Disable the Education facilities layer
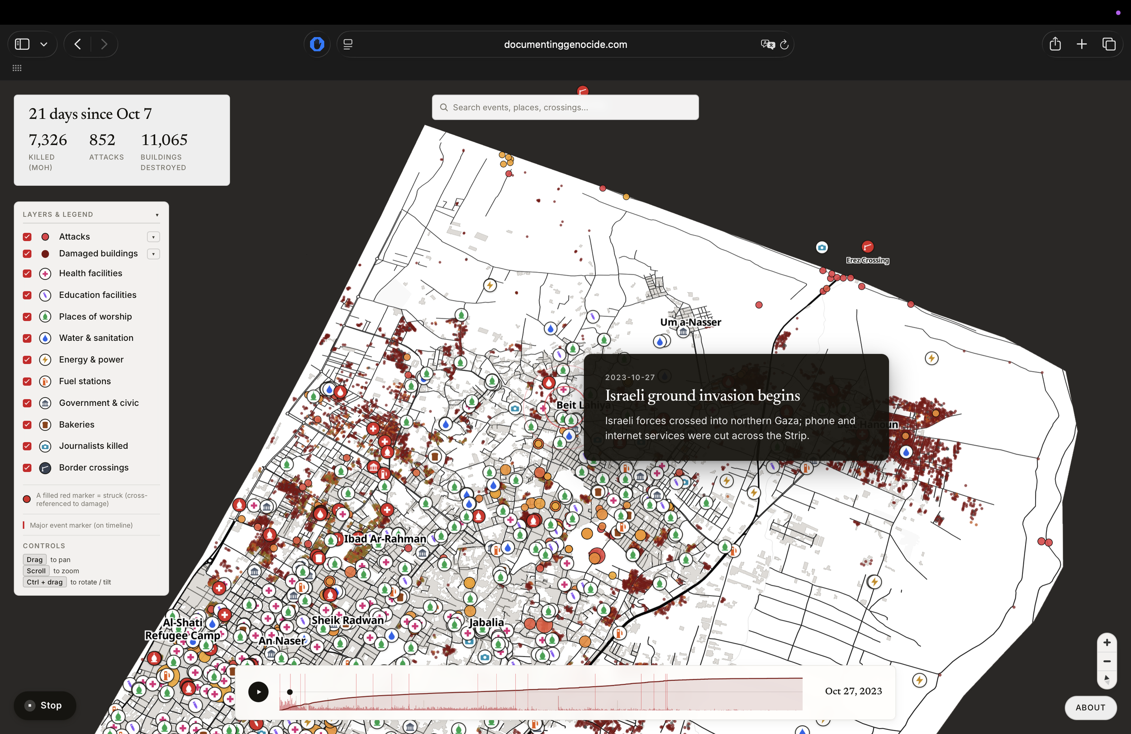Screen dimensions: 1131x734 [27, 295]
